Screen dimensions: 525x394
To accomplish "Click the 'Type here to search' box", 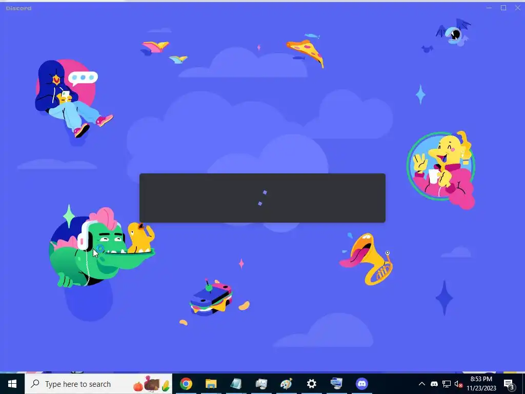I will click(x=98, y=384).
